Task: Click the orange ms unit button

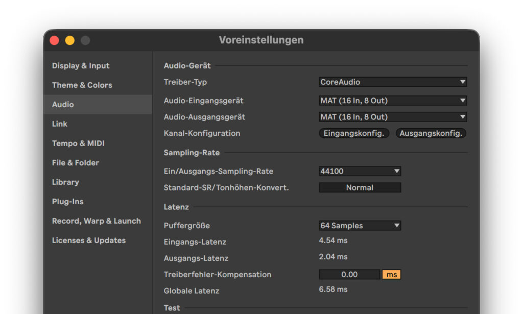Action: [392, 275]
